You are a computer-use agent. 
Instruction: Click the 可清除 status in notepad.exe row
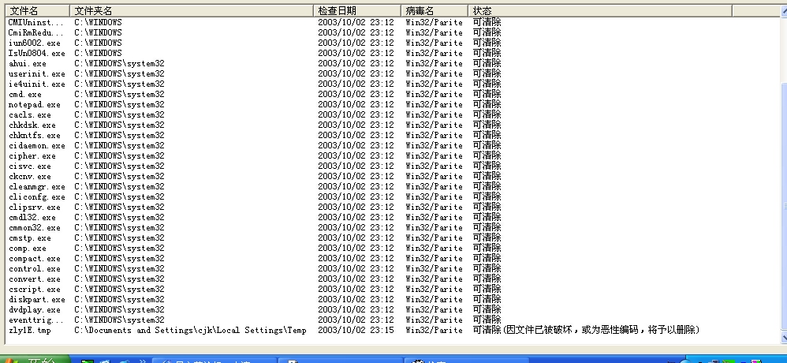pyautogui.click(x=487, y=104)
